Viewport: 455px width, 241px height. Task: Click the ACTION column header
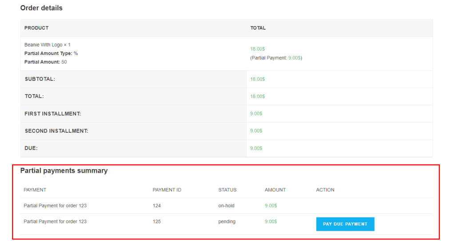[325, 190]
